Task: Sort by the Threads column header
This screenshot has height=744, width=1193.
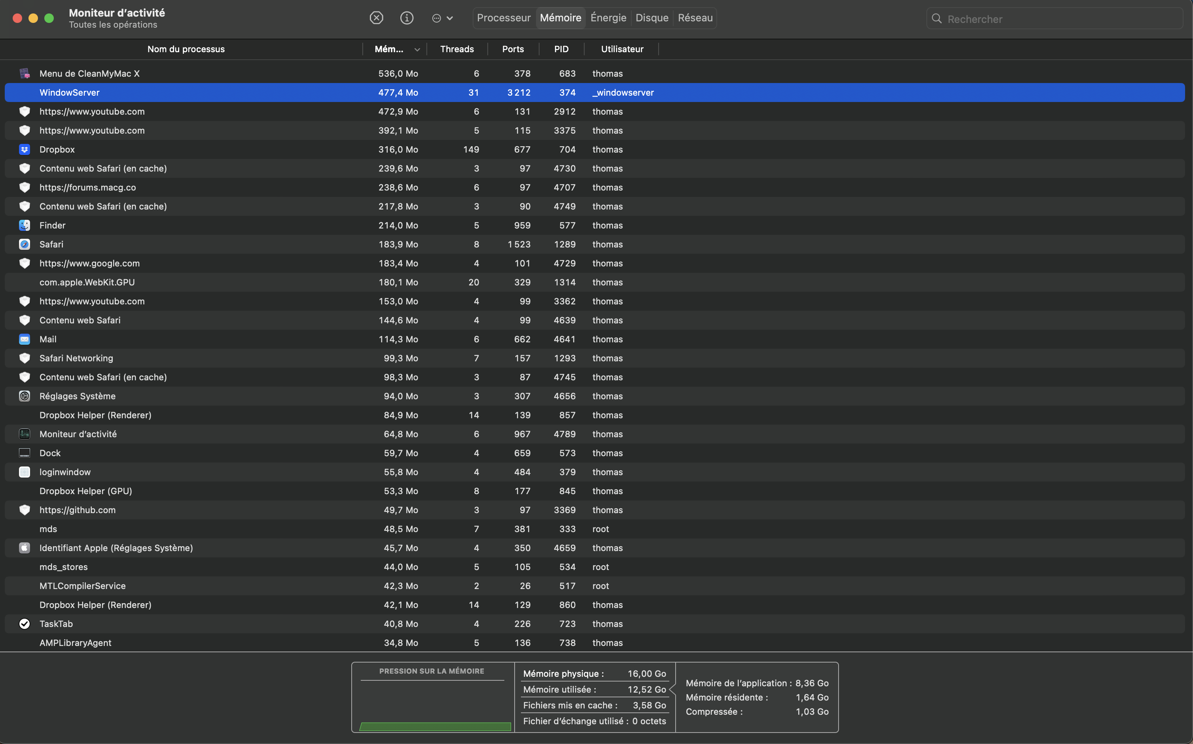Action: pos(457,49)
